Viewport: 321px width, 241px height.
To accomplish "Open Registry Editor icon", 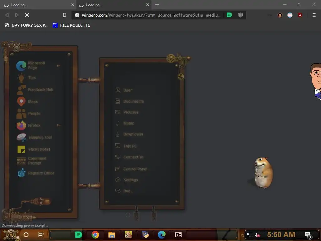I will (21, 173).
